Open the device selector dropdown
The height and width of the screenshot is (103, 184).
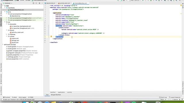[x=135, y=1]
